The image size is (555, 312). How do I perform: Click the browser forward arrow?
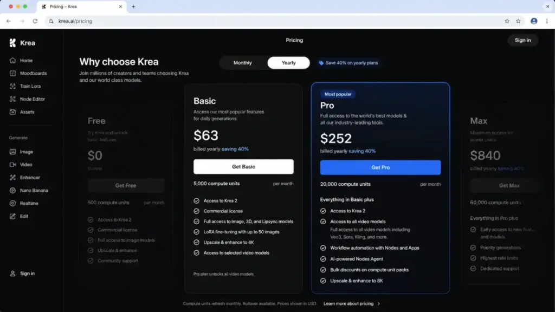pyautogui.click(x=22, y=21)
